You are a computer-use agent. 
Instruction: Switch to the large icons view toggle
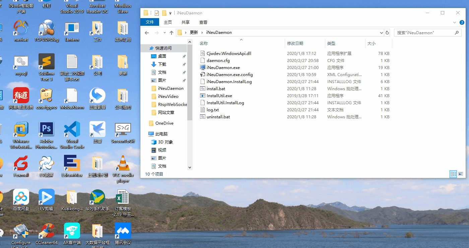coord(461,174)
